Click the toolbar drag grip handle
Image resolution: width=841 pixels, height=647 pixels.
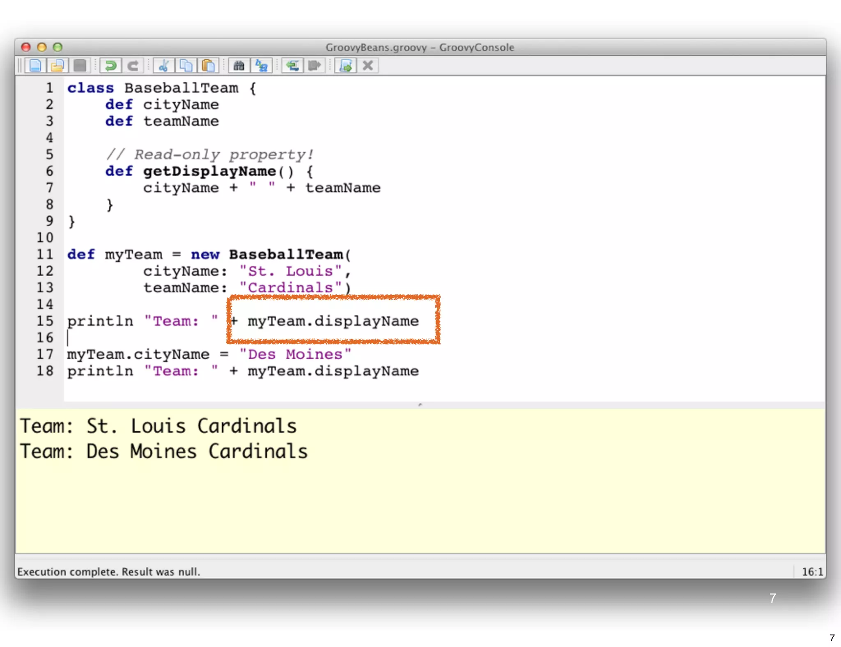[19, 66]
